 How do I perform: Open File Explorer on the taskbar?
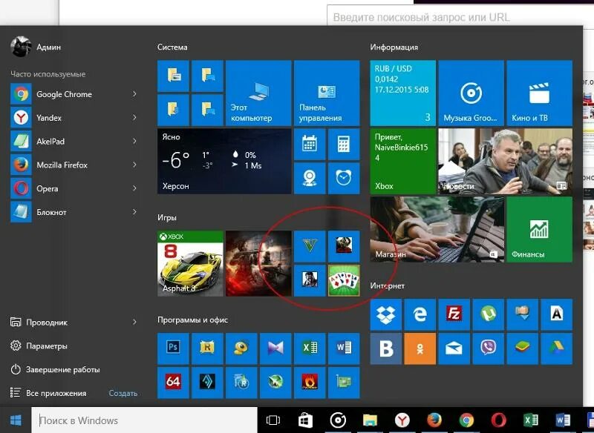(x=370, y=420)
